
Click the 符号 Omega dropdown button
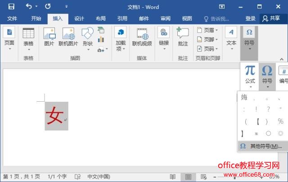coord(267,77)
